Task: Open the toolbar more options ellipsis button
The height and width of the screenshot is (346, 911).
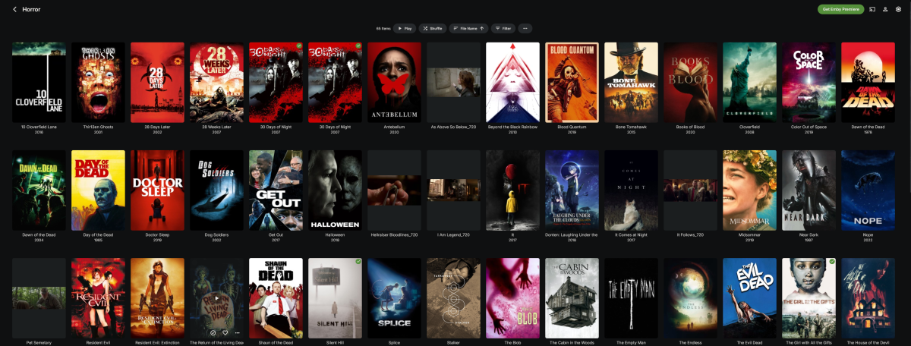Action: coord(525,28)
